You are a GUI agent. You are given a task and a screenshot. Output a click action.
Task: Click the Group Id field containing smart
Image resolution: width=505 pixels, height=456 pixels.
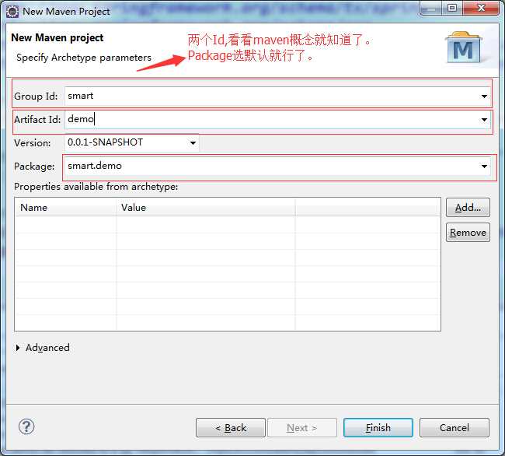pyautogui.click(x=277, y=96)
